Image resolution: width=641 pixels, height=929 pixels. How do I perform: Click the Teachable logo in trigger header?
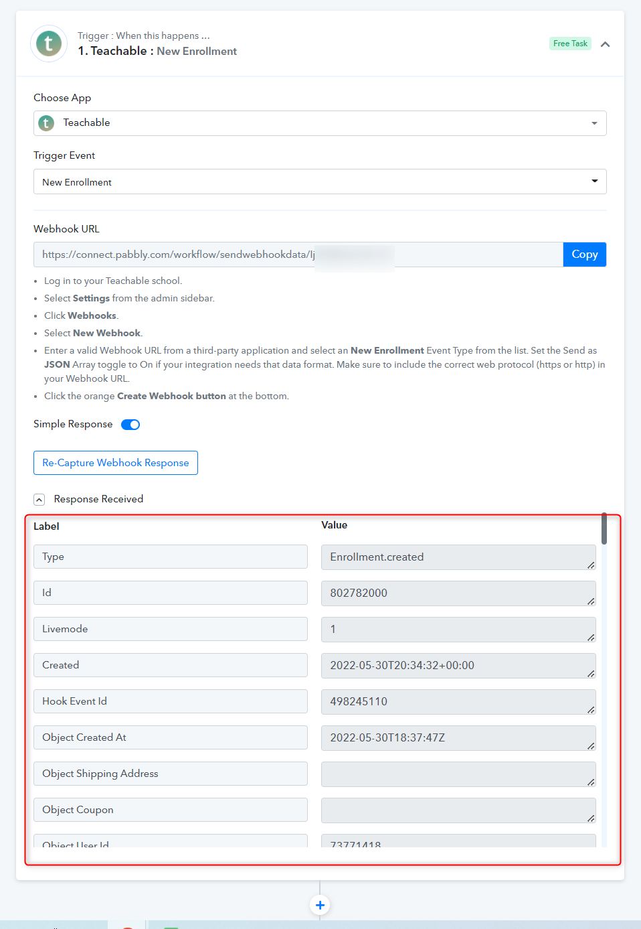point(49,44)
